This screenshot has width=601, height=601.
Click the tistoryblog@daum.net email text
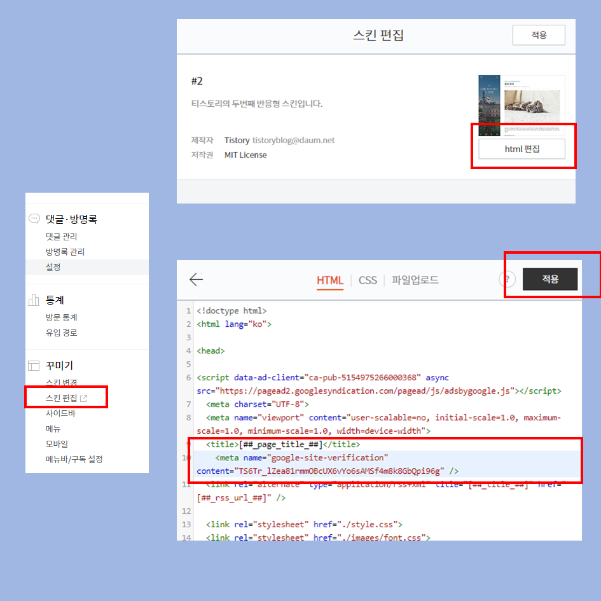[x=293, y=141]
